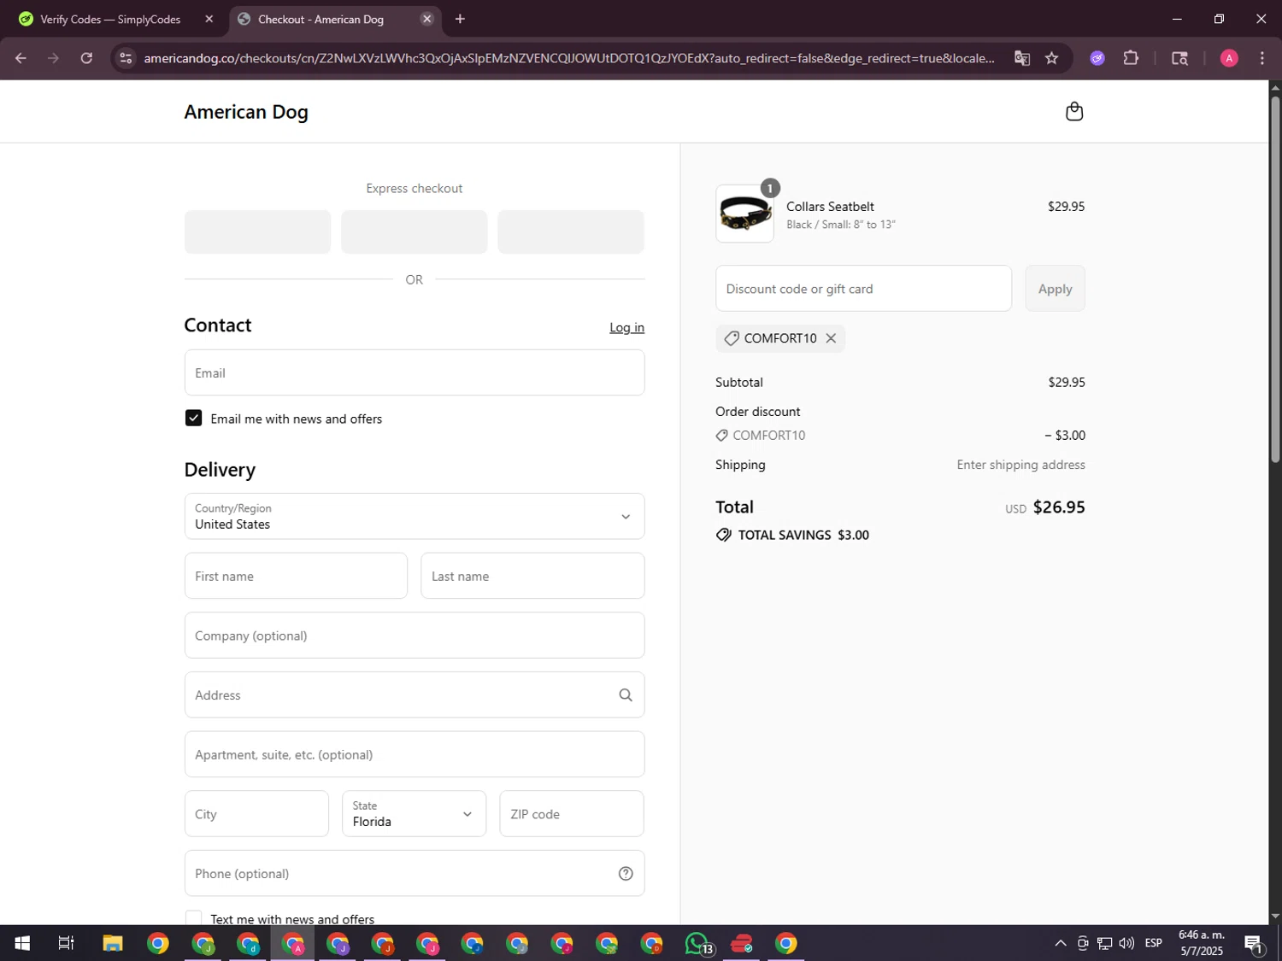Open the State dropdown showing Florida
This screenshot has width=1282, height=961.
pyautogui.click(x=414, y=813)
